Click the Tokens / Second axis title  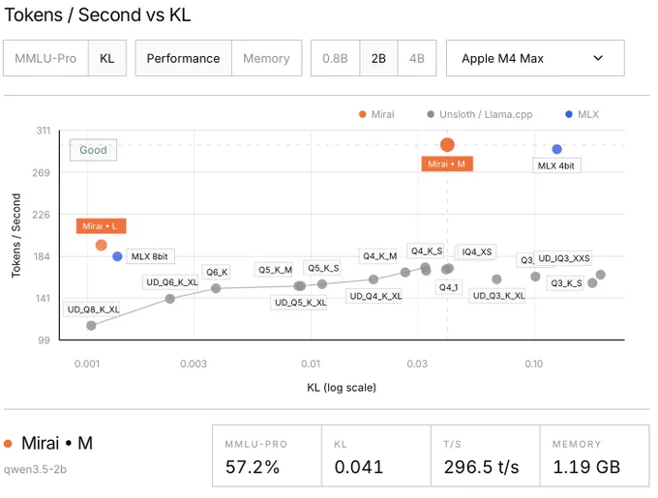pyautogui.click(x=15, y=236)
